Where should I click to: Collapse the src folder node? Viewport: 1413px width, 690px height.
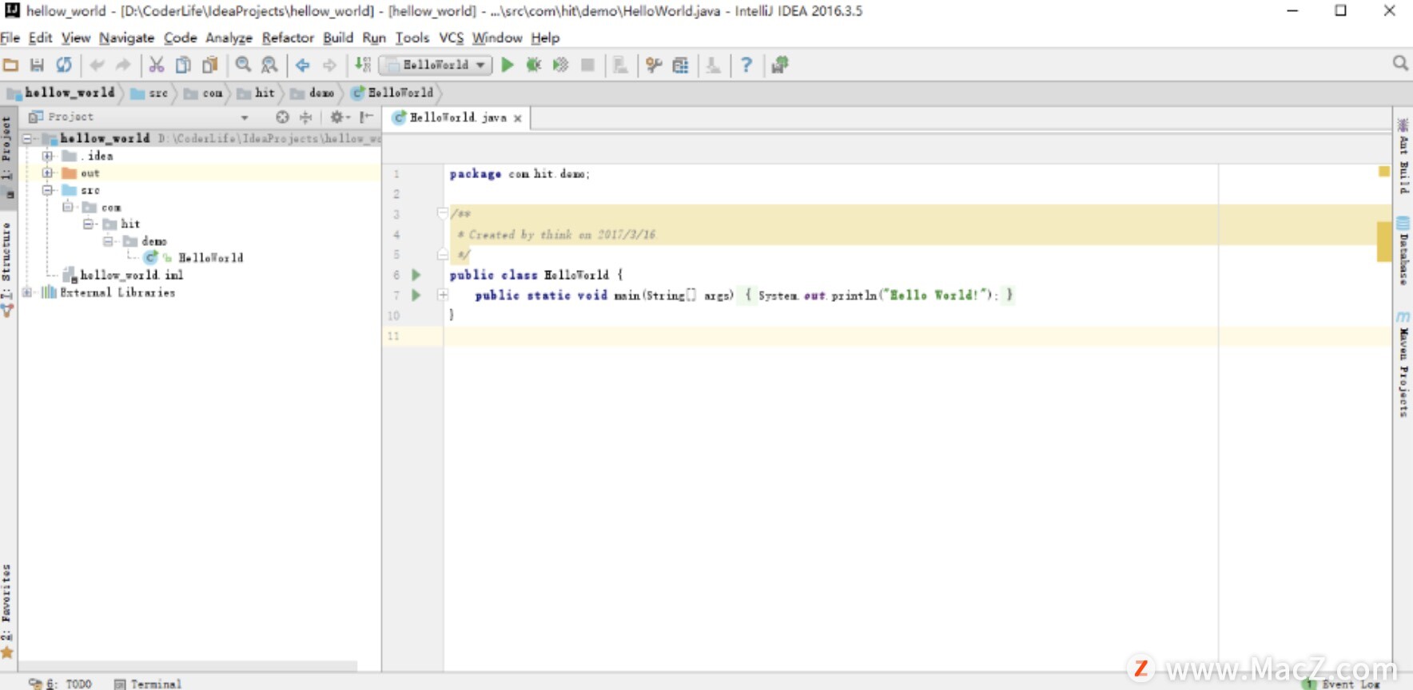point(47,190)
